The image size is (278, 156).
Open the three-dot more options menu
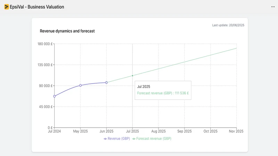(273, 7)
